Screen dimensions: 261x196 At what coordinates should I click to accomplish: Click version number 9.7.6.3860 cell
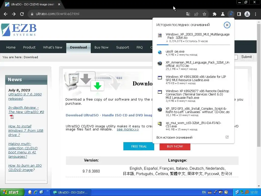point(91,171)
